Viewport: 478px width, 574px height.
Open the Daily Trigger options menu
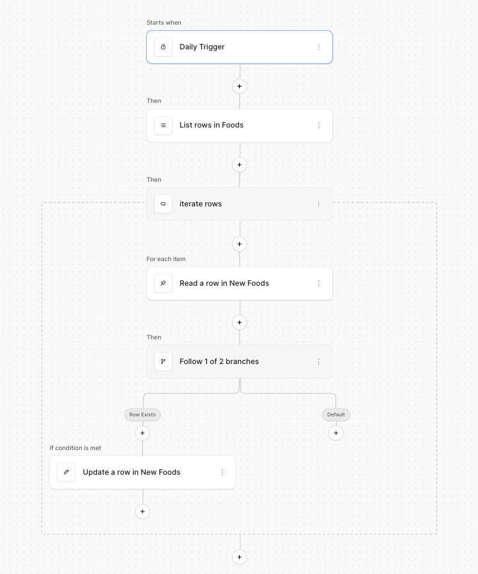pyautogui.click(x=319, y=47)
